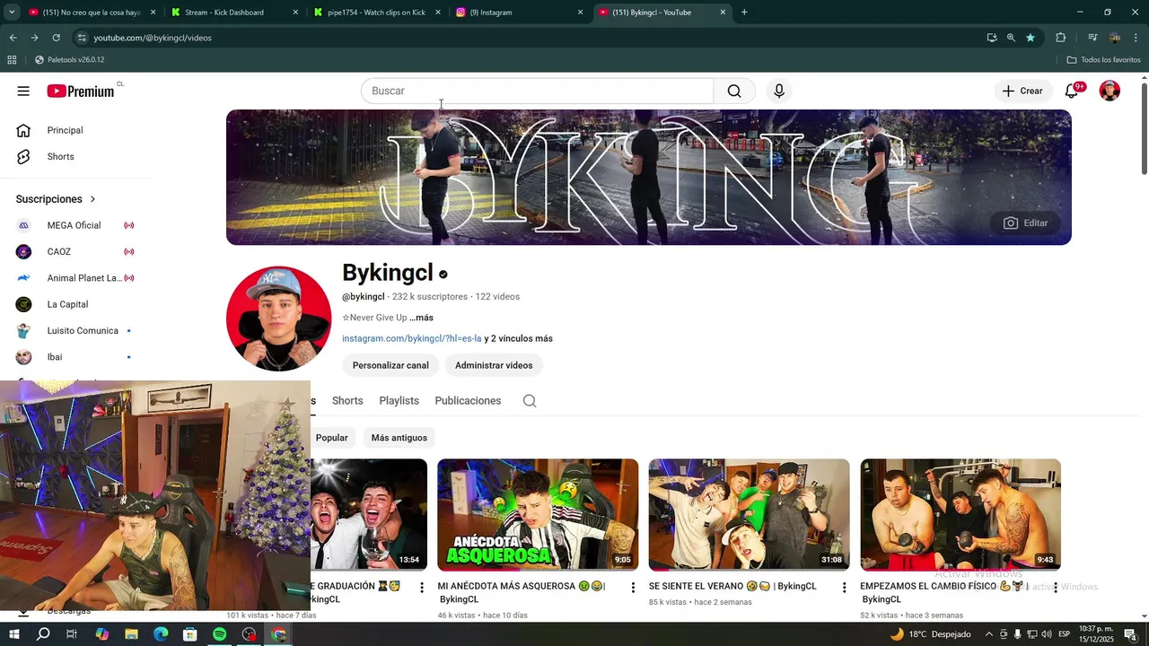Open options for the GRADUACIÓN video
Viewport: 1149px width, 646px height.
422,588
